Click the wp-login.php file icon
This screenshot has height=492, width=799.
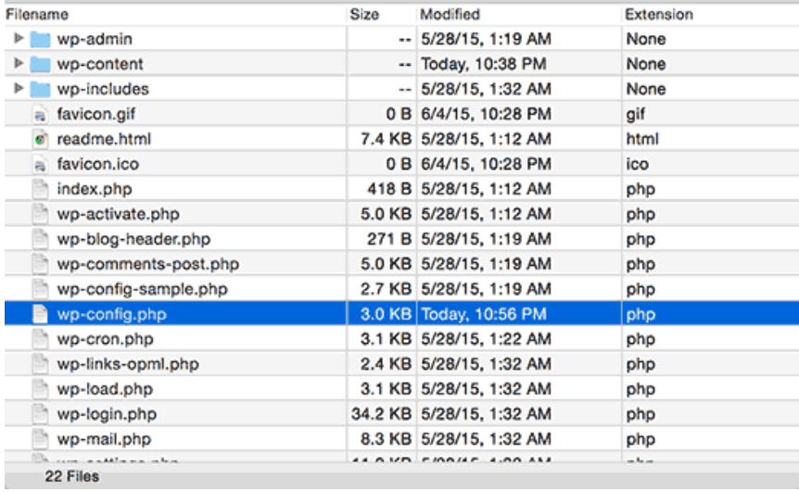click(x=40, y=413)
